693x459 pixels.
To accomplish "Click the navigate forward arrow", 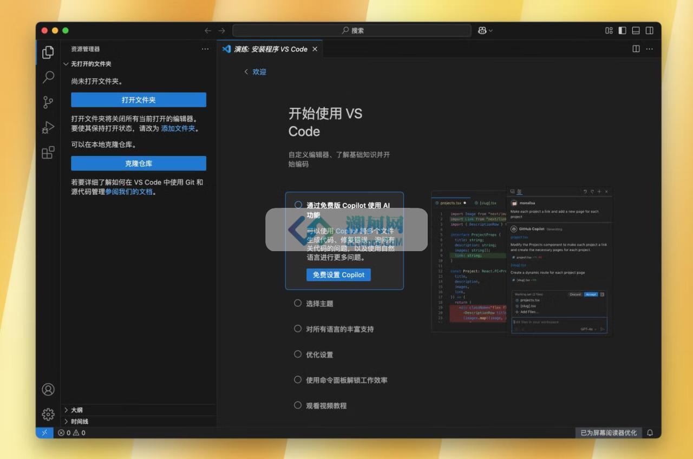I will [221, 31].
